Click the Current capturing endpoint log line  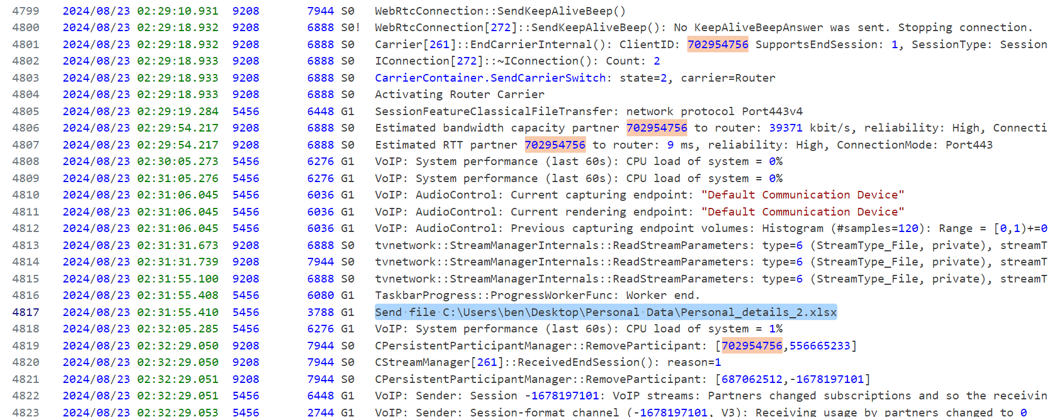[640, 195]
